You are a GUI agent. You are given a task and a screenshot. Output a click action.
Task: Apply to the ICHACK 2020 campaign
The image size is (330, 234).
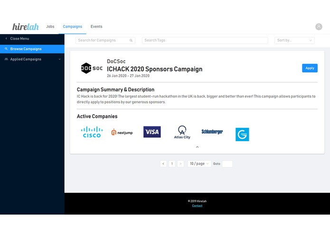[x=310, y=68]
